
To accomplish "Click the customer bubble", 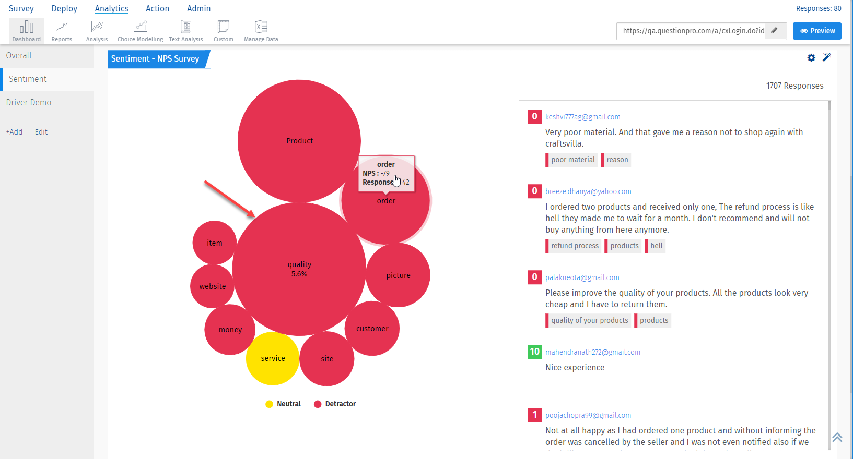I will pos(372,329).
